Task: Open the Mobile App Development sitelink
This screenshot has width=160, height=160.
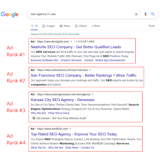Action: tap(110, 60)
